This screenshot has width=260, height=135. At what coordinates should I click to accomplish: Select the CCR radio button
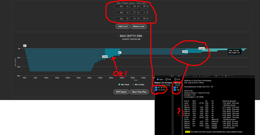click(175, 79)
